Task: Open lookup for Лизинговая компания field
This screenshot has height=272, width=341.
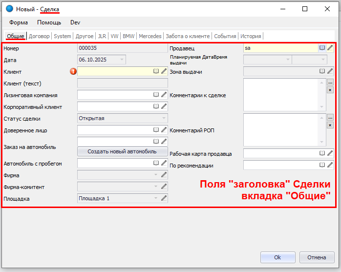Action: 156,95
